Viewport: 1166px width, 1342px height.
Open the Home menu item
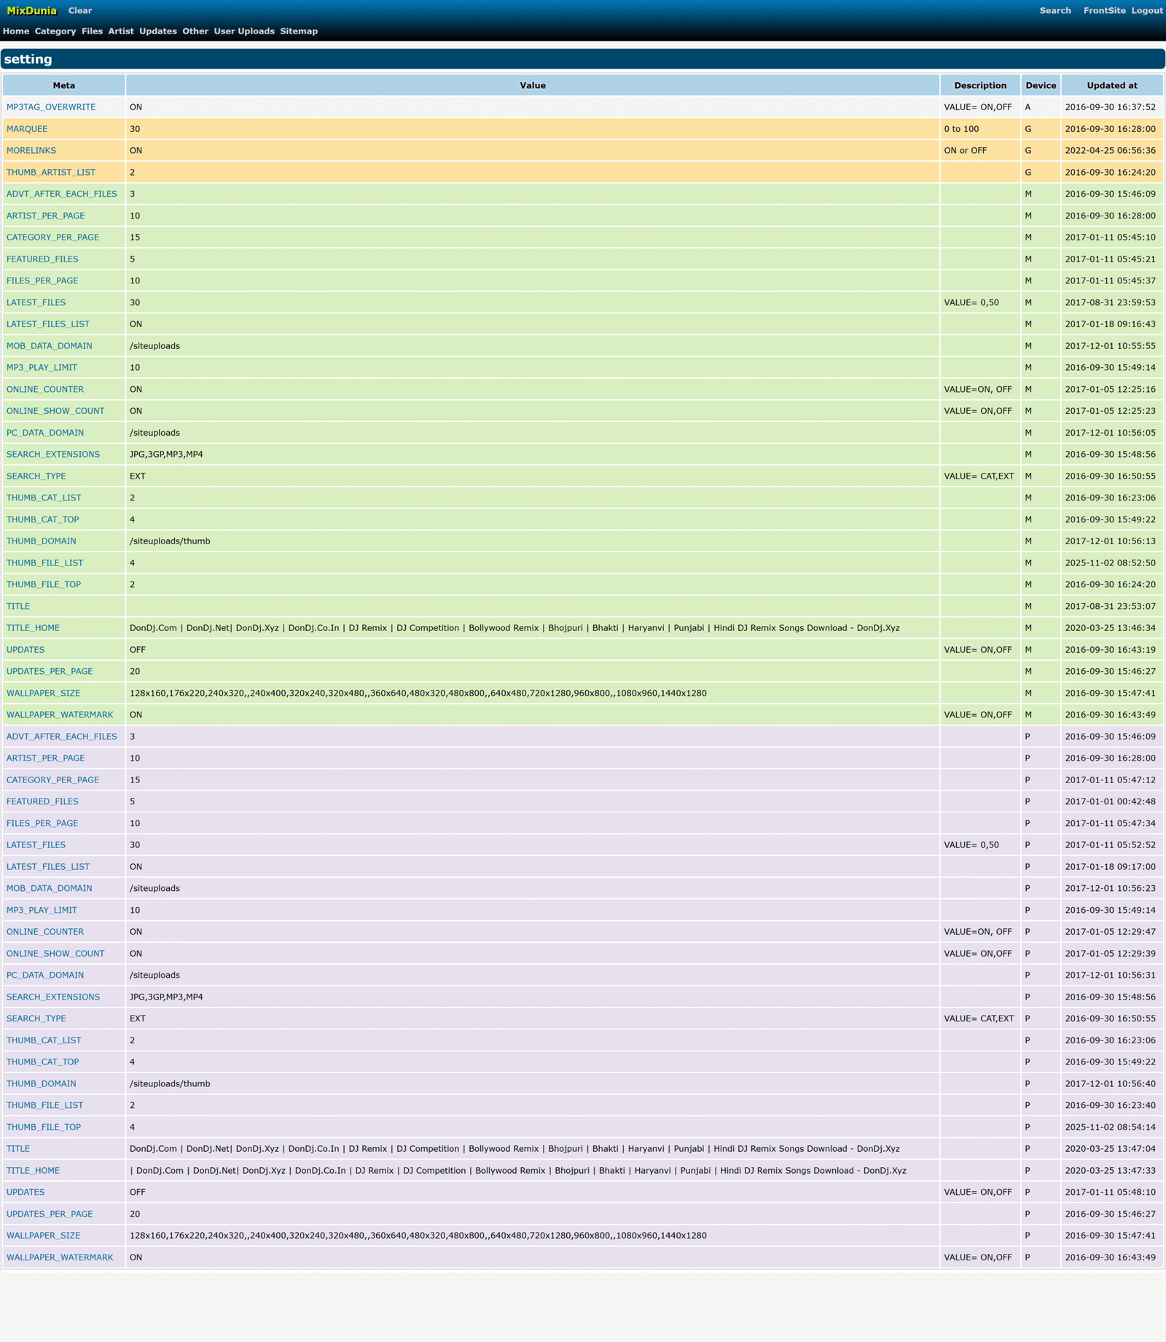pyautogui.click(x=16, y=31)
